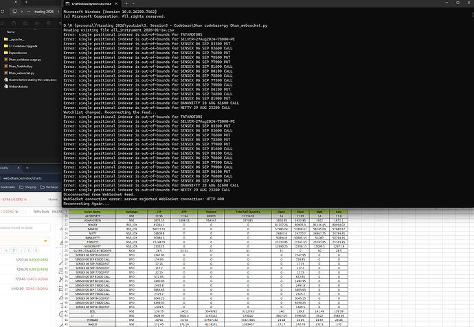Add a new File Explorer tab
The width and height of the screenshot is (474, 327).
[x=26, y=2]
